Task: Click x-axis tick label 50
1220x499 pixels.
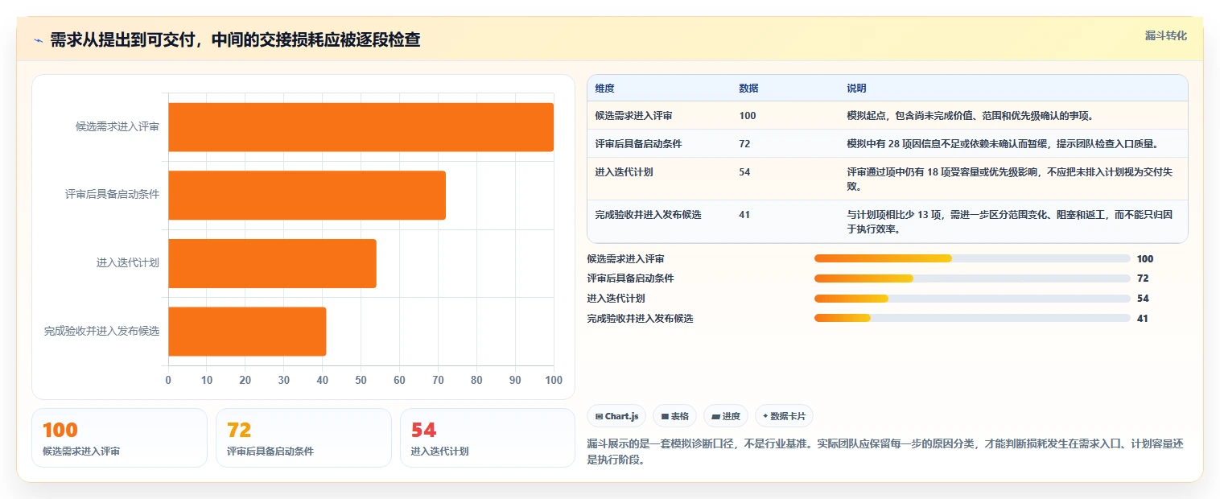Action: [361, 380]
